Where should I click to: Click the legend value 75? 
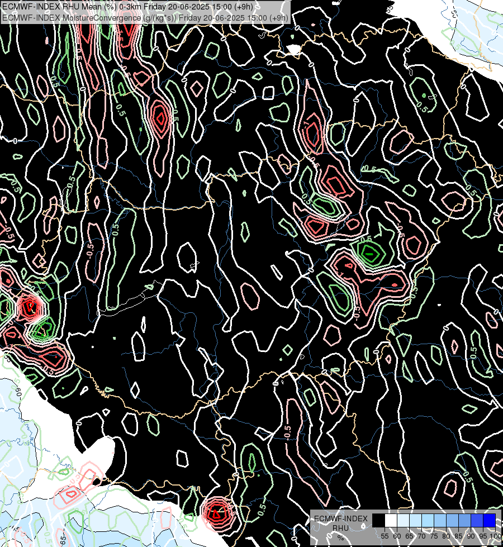tap(434, 536)
